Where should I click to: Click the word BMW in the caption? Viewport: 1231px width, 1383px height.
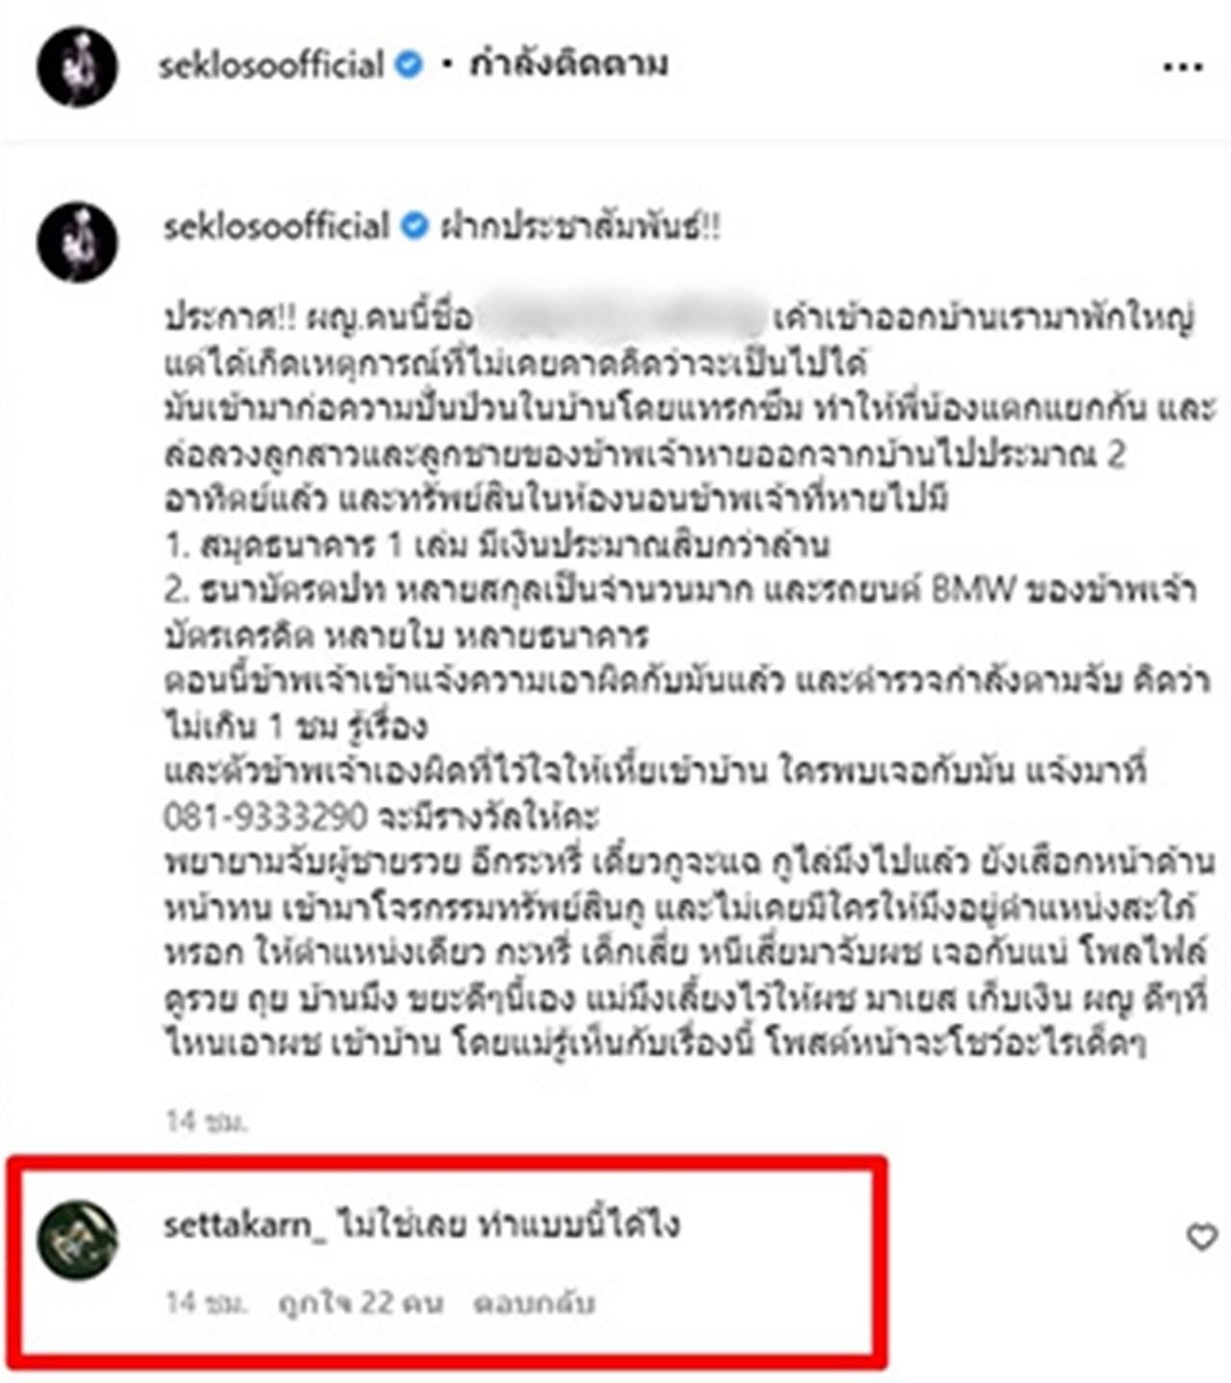[973, 589]
